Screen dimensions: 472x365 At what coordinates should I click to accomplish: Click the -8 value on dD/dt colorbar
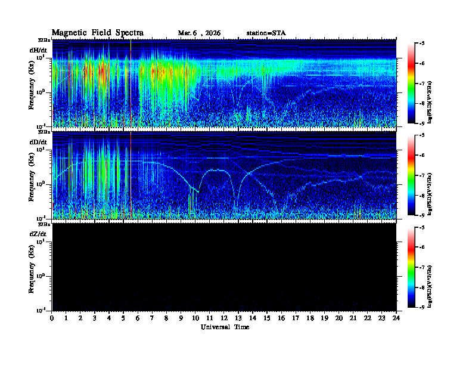(422, 196)
